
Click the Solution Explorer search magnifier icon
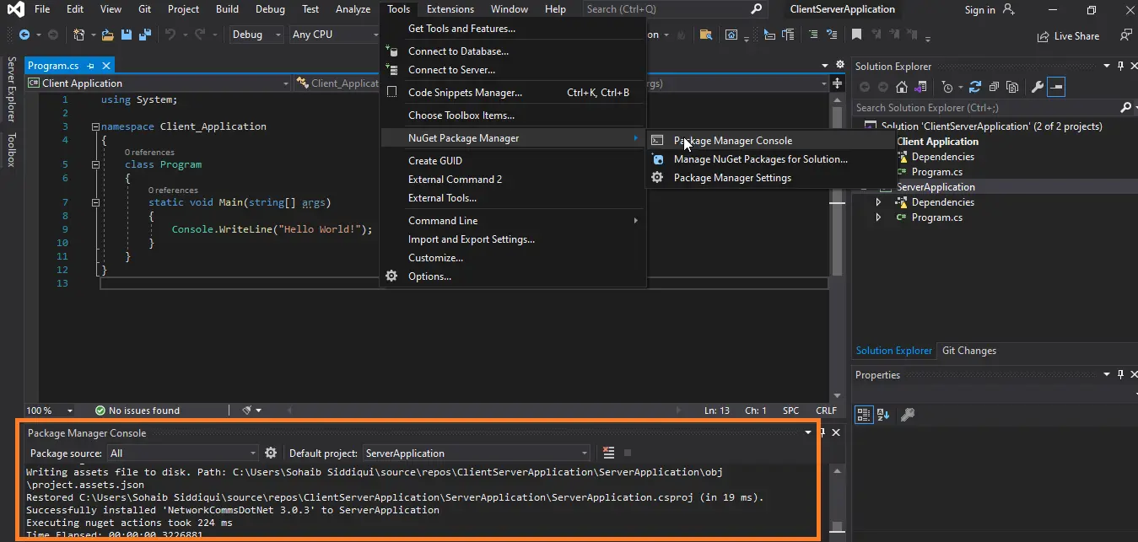(x=1125, y=108)
